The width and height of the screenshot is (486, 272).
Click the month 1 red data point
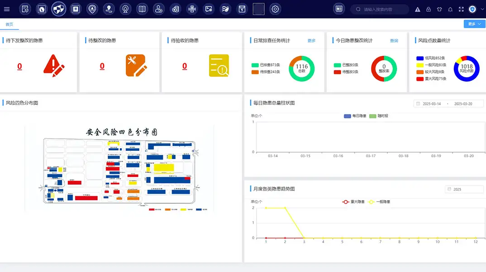pos(266,238)
